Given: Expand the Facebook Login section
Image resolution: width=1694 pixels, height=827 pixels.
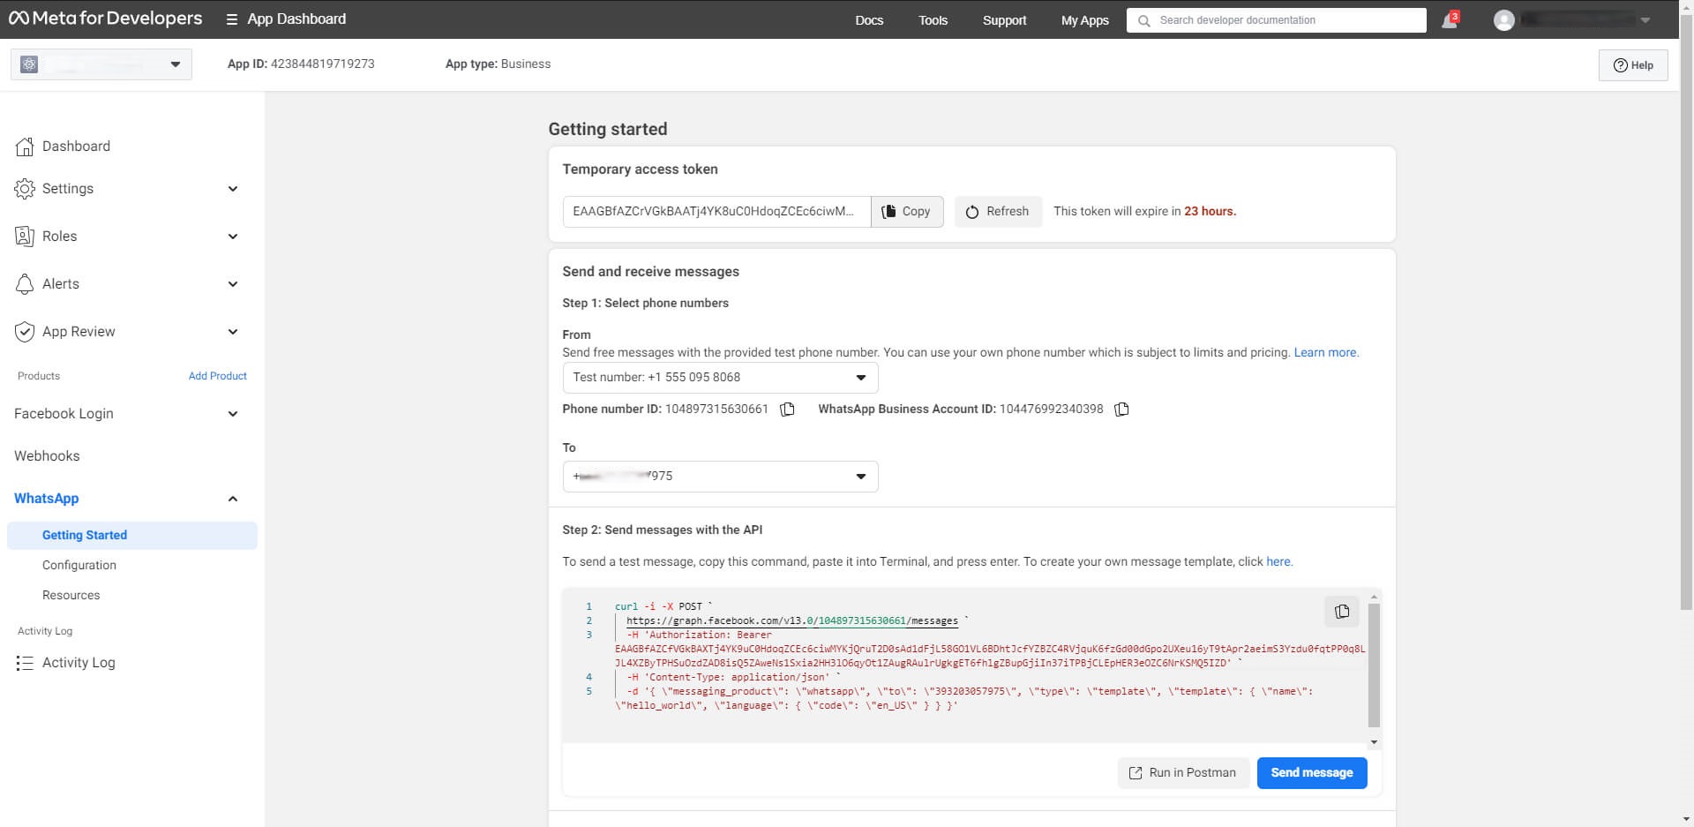Looking at the screenshot, I should tap(233, 414).
